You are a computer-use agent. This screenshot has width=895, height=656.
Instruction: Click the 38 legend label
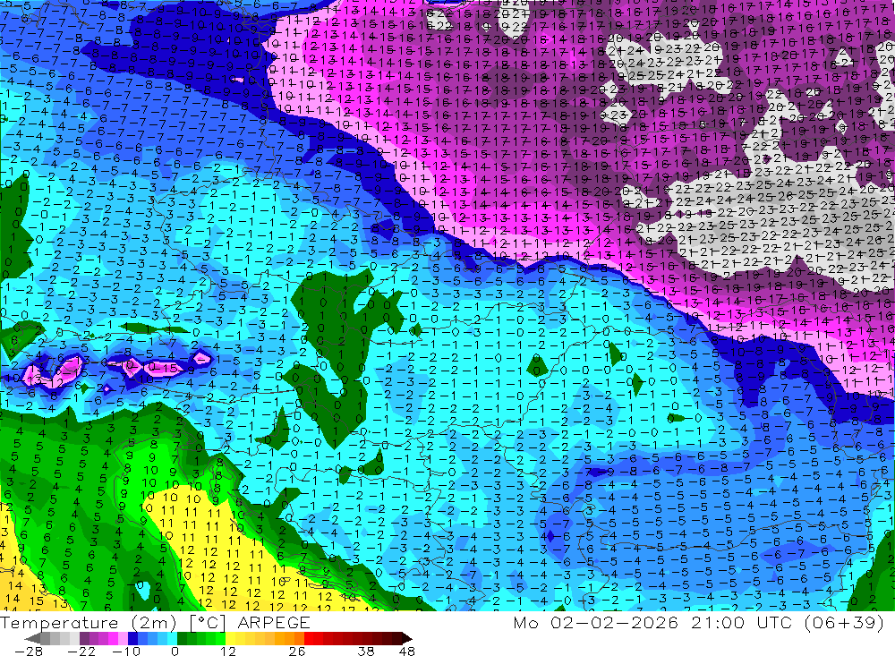365,651
